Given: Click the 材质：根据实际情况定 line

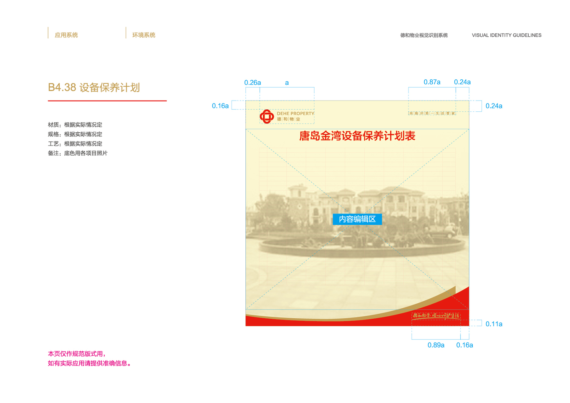Looking at the screenshot, I should (x=75, y=125).
